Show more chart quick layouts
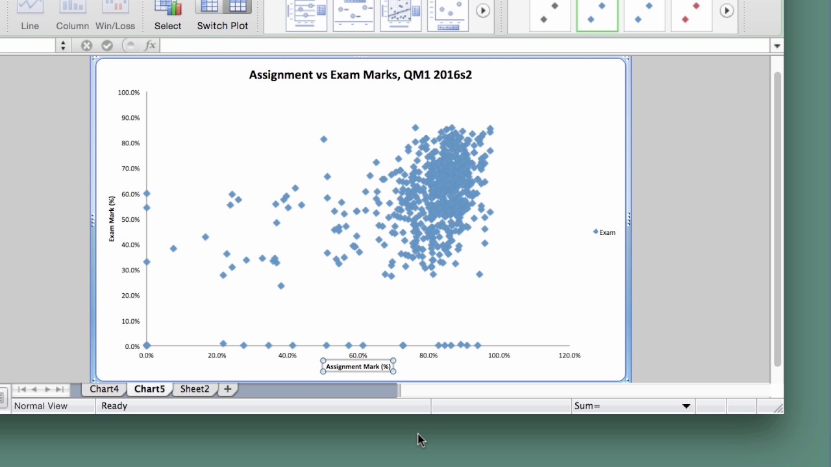The height and width of the screenshot is (467, 831). 482,10
